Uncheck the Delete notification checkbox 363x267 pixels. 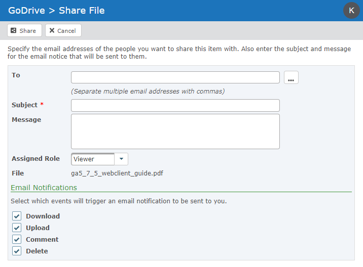click(17, 251)
